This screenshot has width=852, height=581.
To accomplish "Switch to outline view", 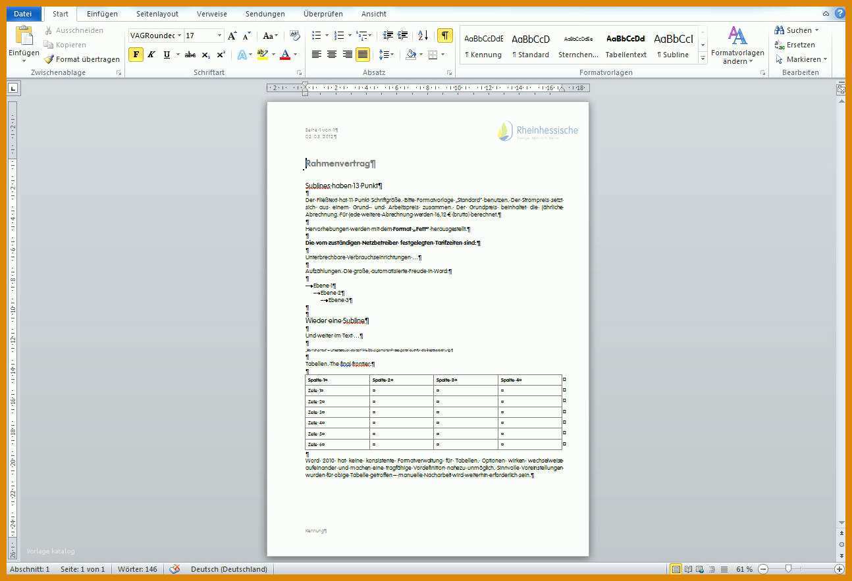I will 712,569.
